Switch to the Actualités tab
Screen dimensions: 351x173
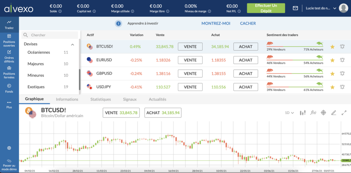tap(157, 99)
